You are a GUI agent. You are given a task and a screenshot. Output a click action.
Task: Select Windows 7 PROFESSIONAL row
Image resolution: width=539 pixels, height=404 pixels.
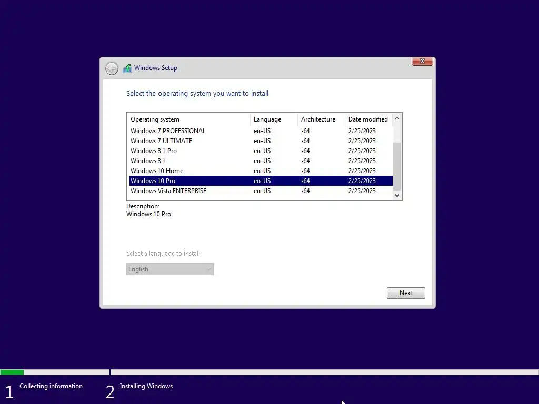point(261,131)
